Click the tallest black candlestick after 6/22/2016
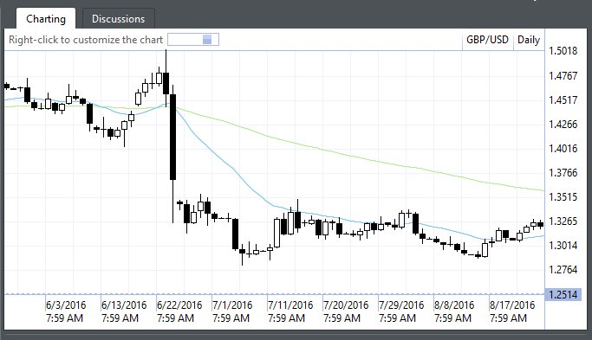This screenshot has width=592, height=340. pos(172,138)
